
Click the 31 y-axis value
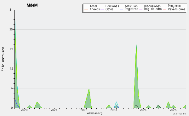[11, 10]
